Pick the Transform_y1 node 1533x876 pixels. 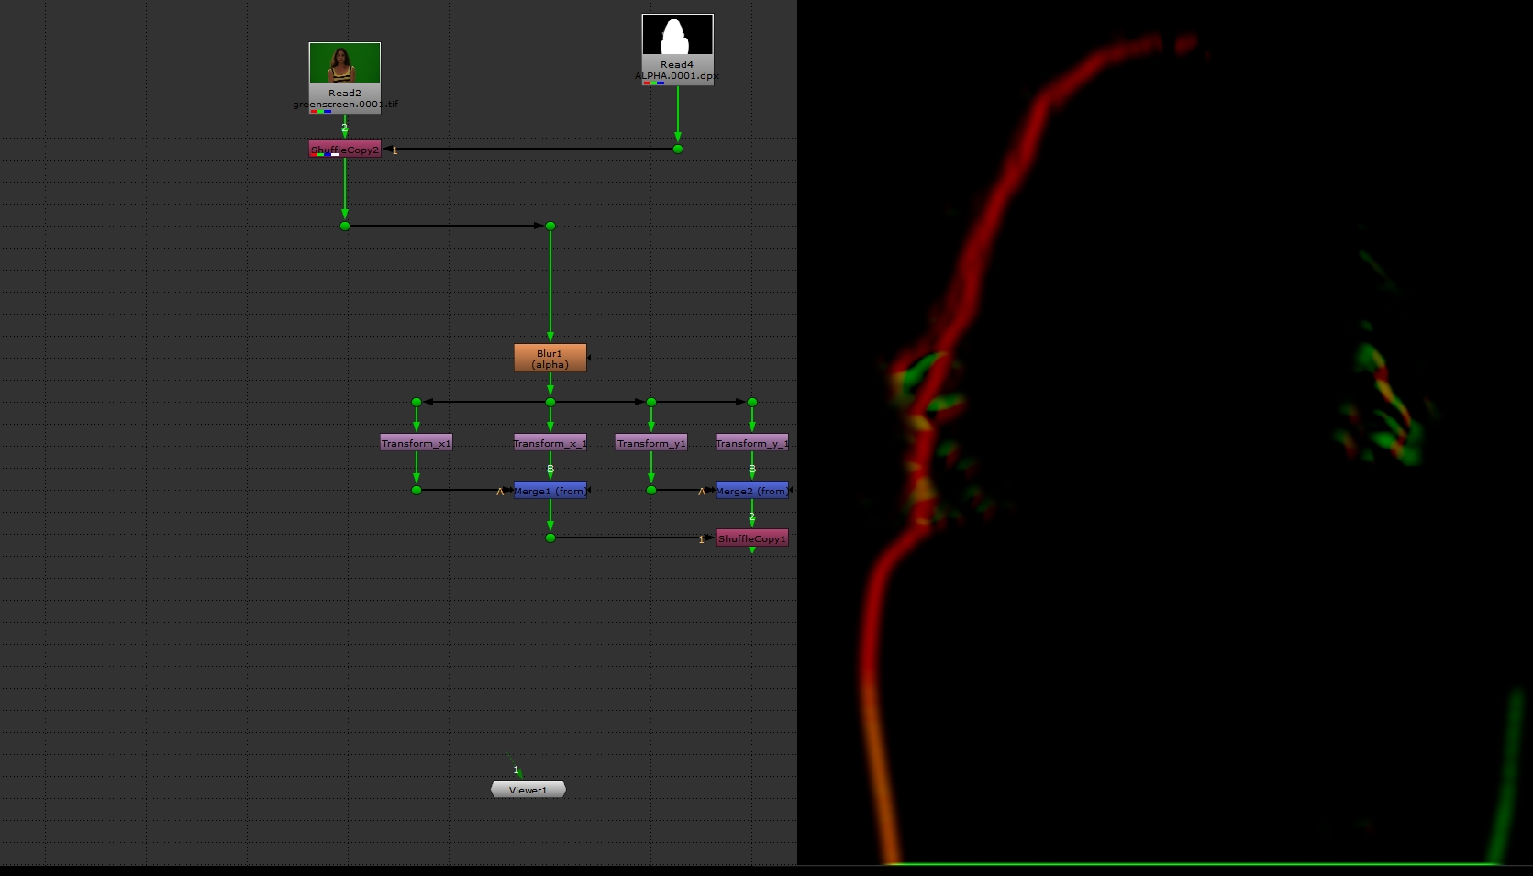(x=651, y=443)
